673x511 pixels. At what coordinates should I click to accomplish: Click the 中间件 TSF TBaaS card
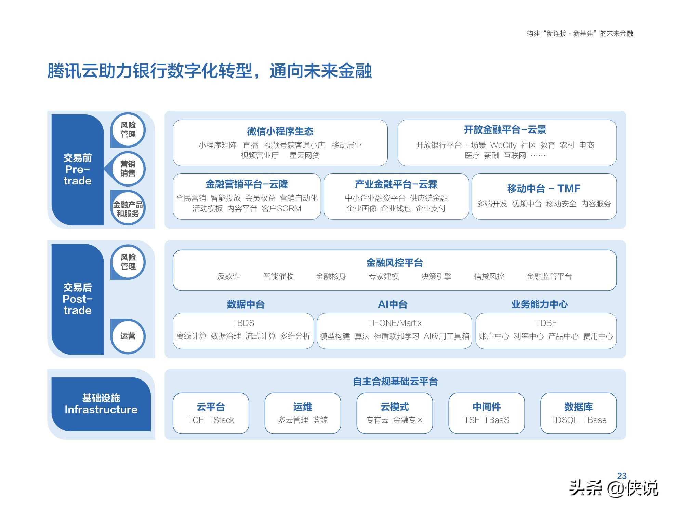pos(487,413)
